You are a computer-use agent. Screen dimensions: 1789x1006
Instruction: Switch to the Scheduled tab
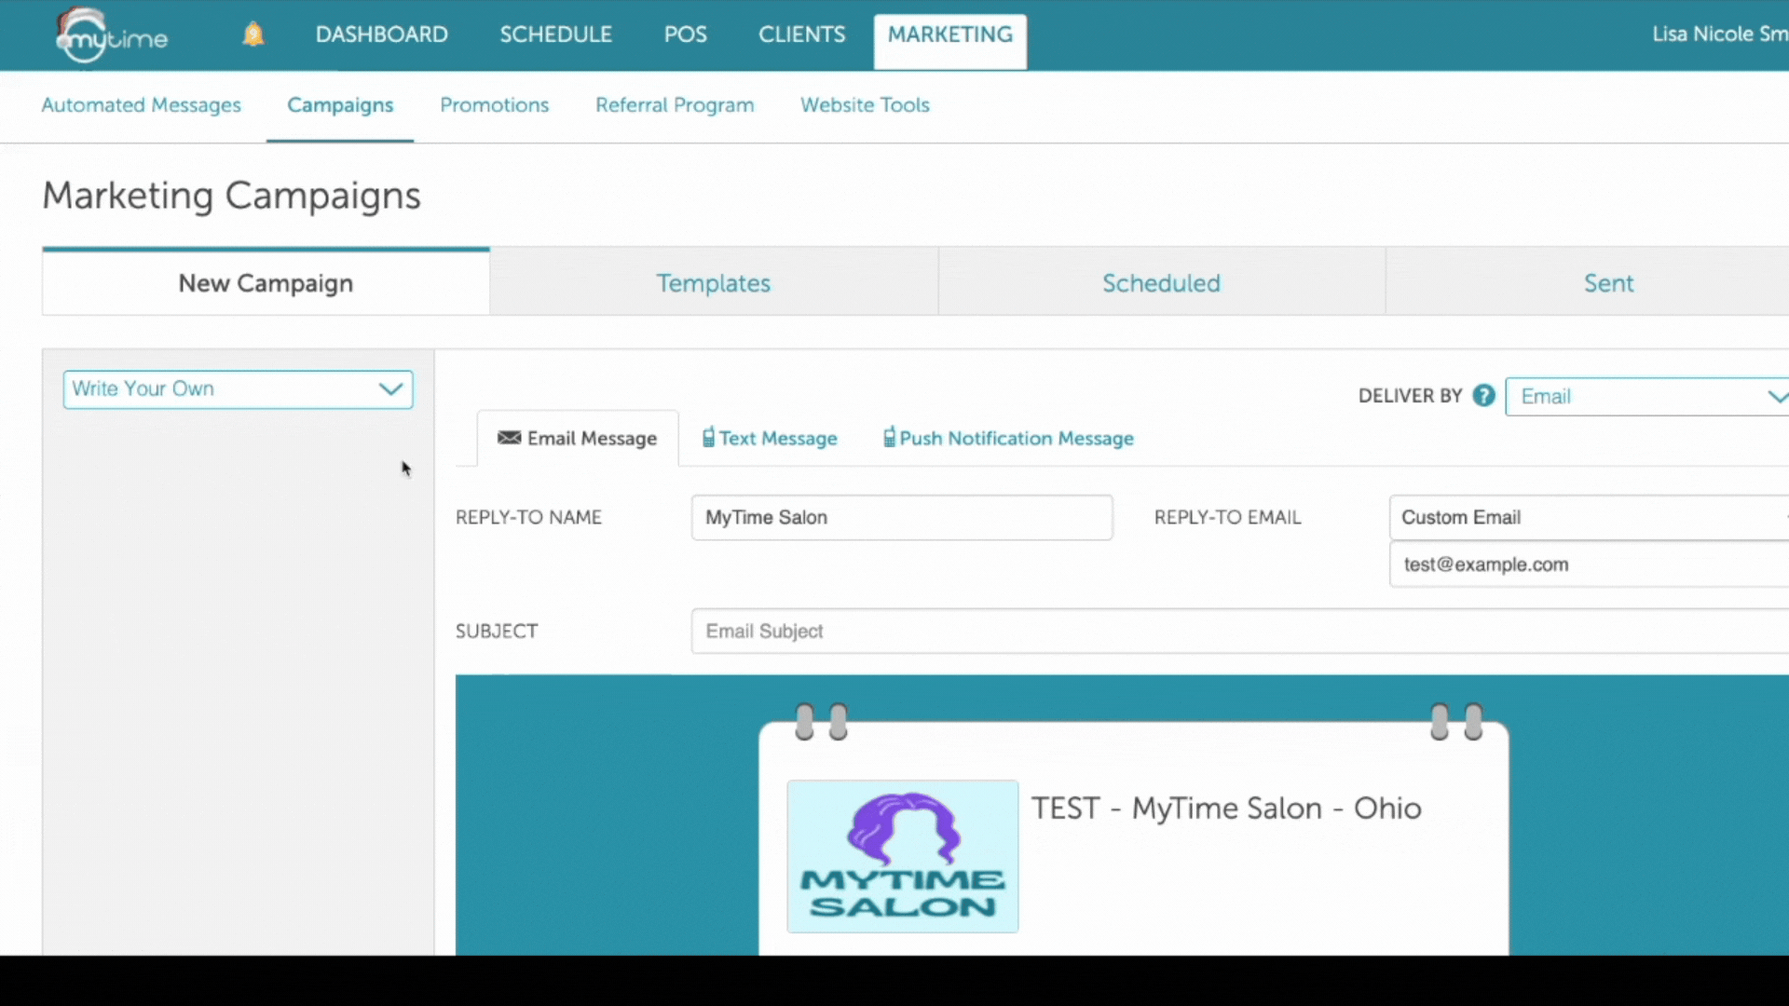(1161, 282)
